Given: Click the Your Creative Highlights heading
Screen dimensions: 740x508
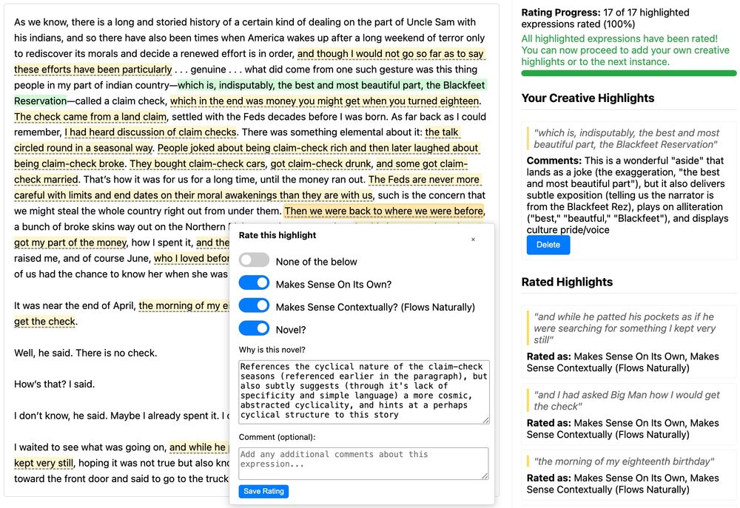Looking at the screenshot, I should tap(588, 98).
